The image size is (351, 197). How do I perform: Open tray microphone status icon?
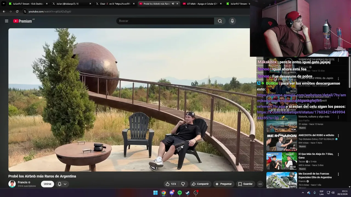(x=315, y=193)
